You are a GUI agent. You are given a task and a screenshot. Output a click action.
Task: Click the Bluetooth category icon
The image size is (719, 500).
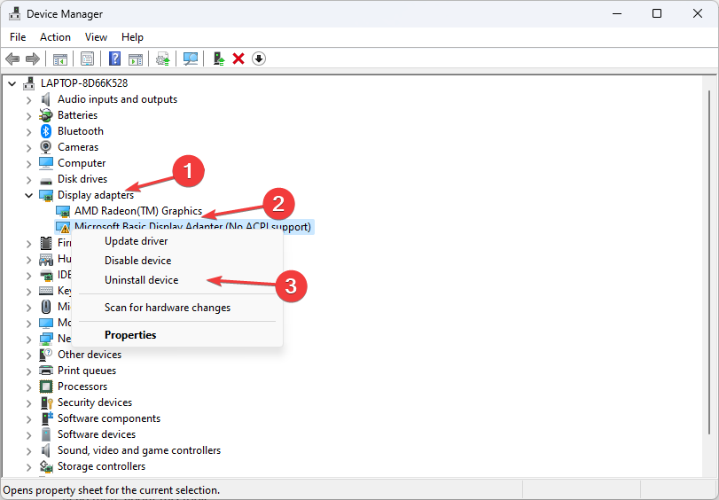pos(46,131)
